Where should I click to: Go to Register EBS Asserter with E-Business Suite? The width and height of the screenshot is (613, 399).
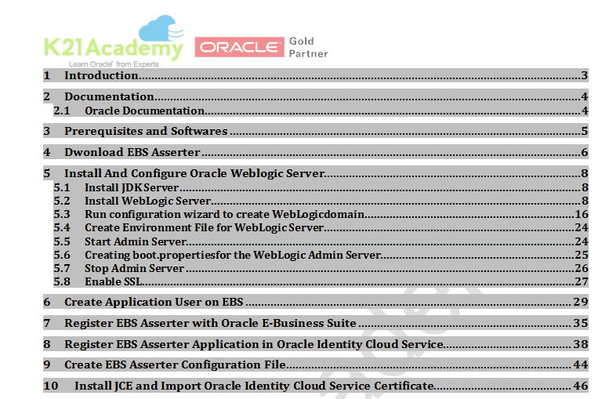pos(210,323)
